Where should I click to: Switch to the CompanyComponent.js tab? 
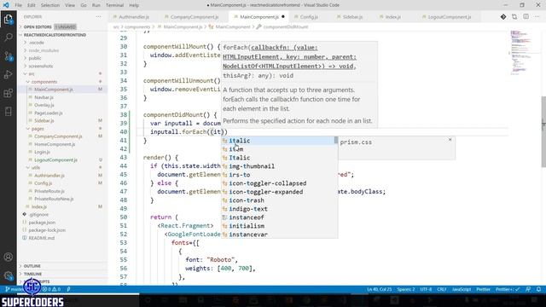(194, 17)
